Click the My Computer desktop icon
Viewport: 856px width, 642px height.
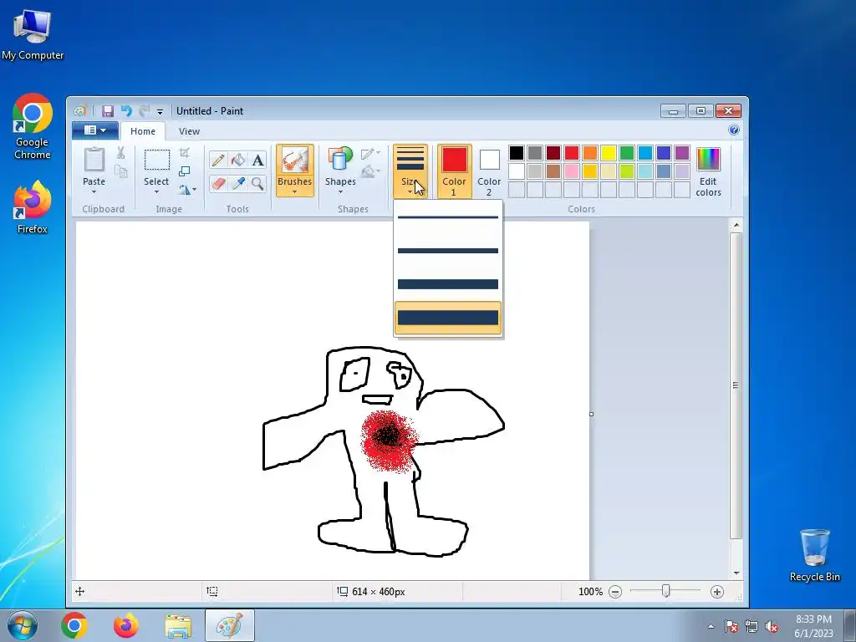click(33, 35)
